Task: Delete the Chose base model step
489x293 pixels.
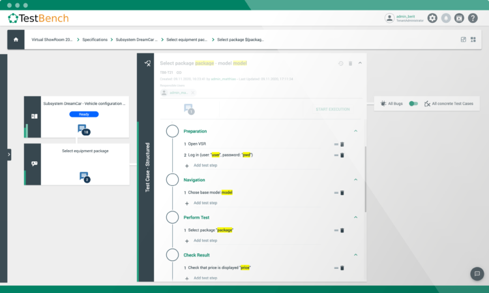Action: click(342, 193)
